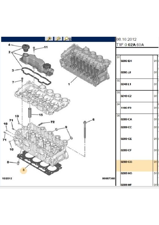The height and width of the screenshot is (225, 159).
Task: Select callout 6 beside the long bolt
Action: pyautogui.click(x=93, y=120)
